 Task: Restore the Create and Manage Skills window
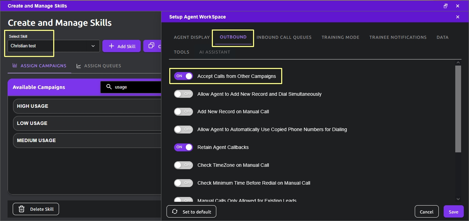tap(446, 6)
